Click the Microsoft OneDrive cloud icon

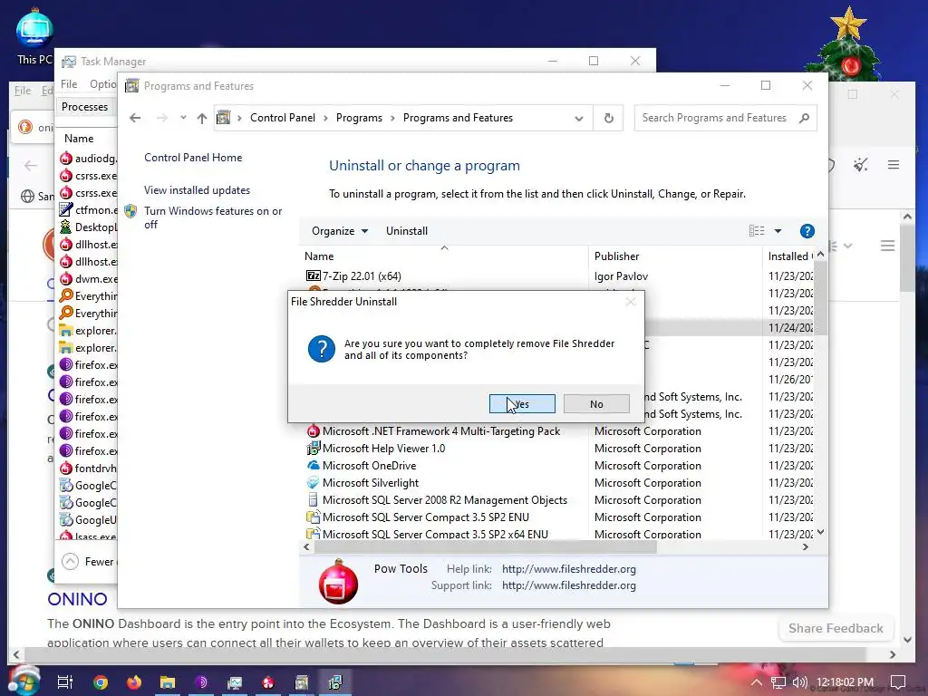[x=313, y=465]
